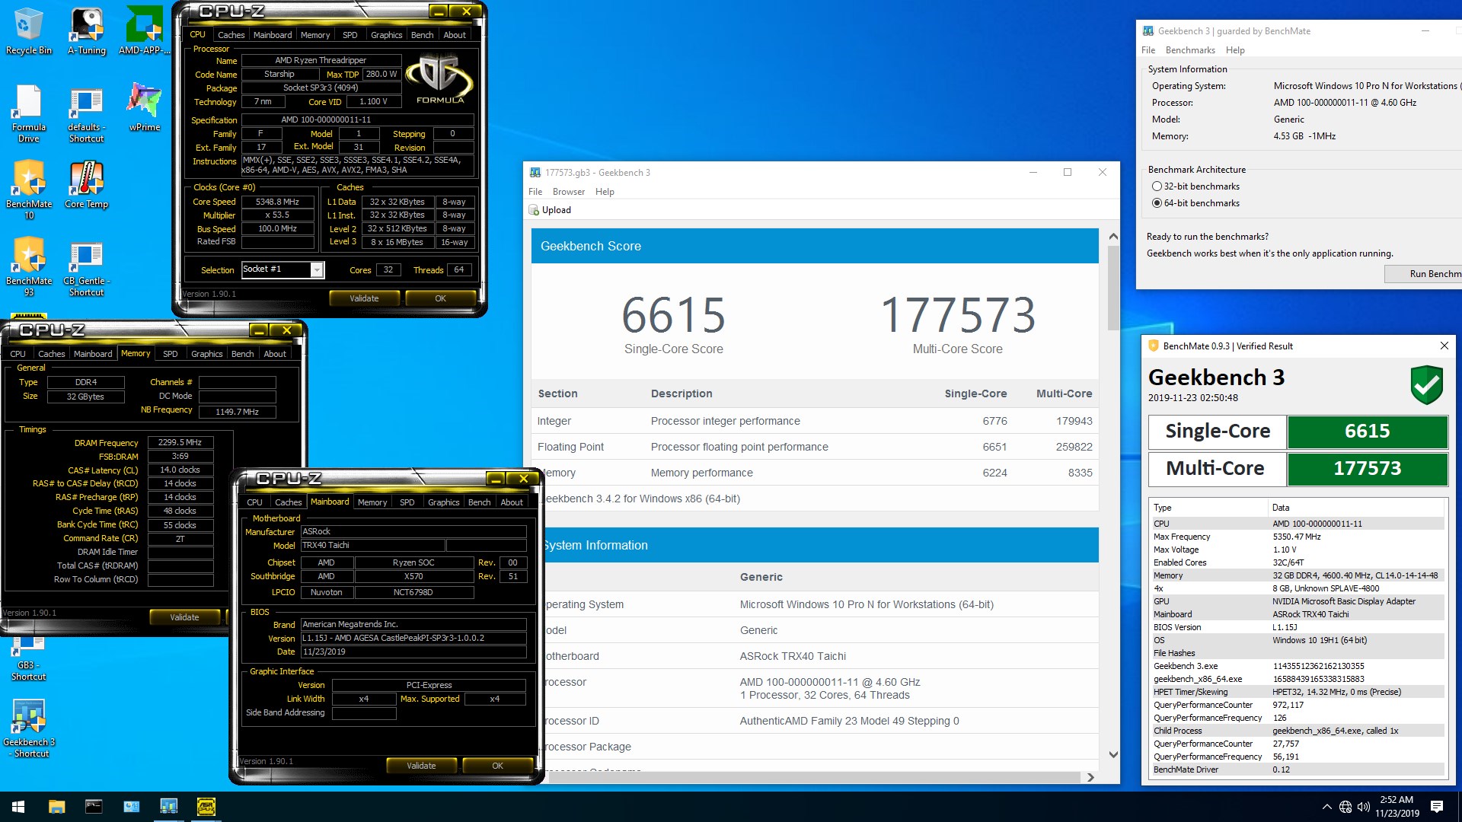Open the Bench tab in top CPU-Z
Image resolution: width=1462 pixels, height=822 pixels.
pyautogui.click(x=422, y=35)
